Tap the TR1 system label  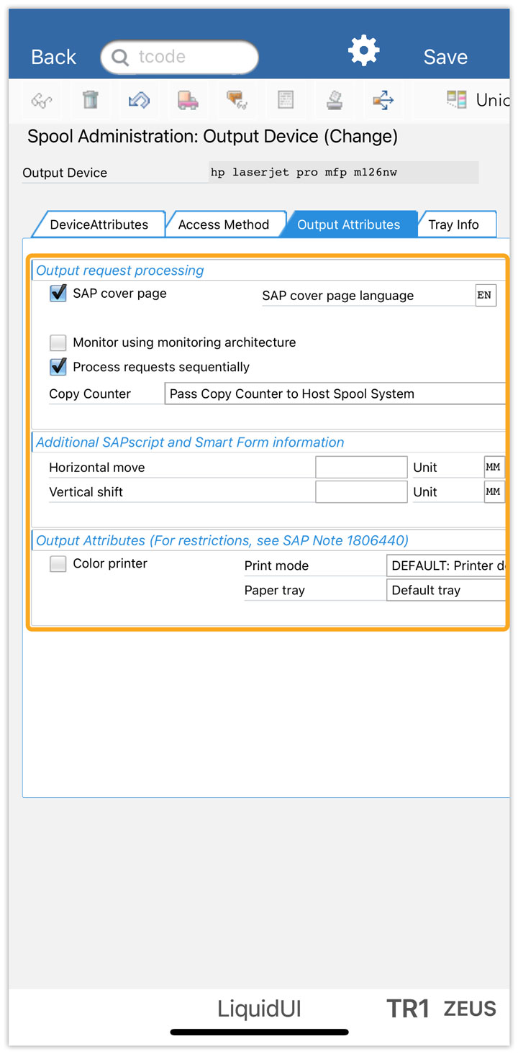(408, 1009)
